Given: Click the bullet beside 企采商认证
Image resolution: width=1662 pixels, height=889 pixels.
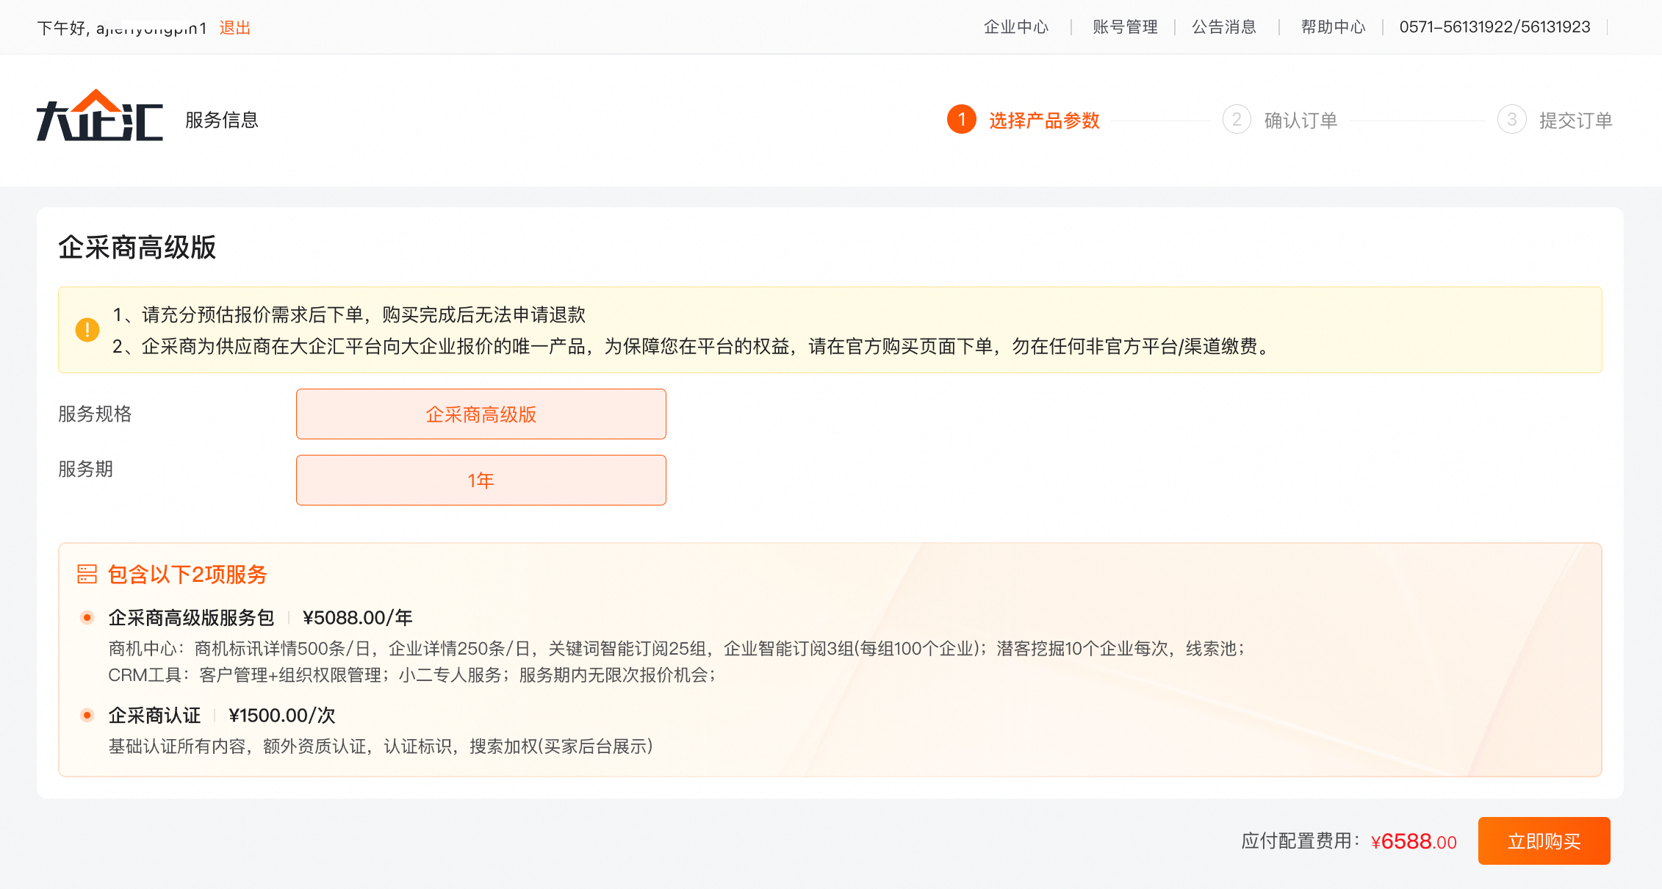Looking at the screenshot, I should click(x=87, y=715).
